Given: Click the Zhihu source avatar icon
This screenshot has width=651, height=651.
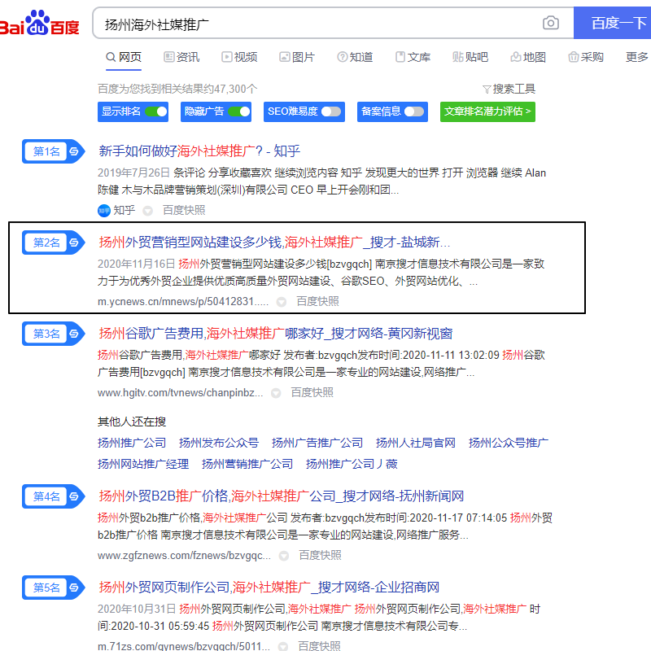Looking at the screenshot, I should [x=104, y=211].
